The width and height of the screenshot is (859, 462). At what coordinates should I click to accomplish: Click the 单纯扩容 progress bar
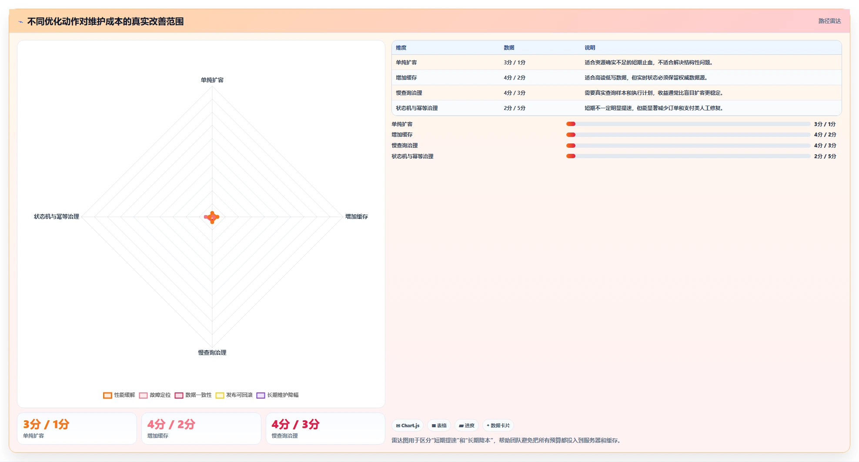[x=688, y=124]
